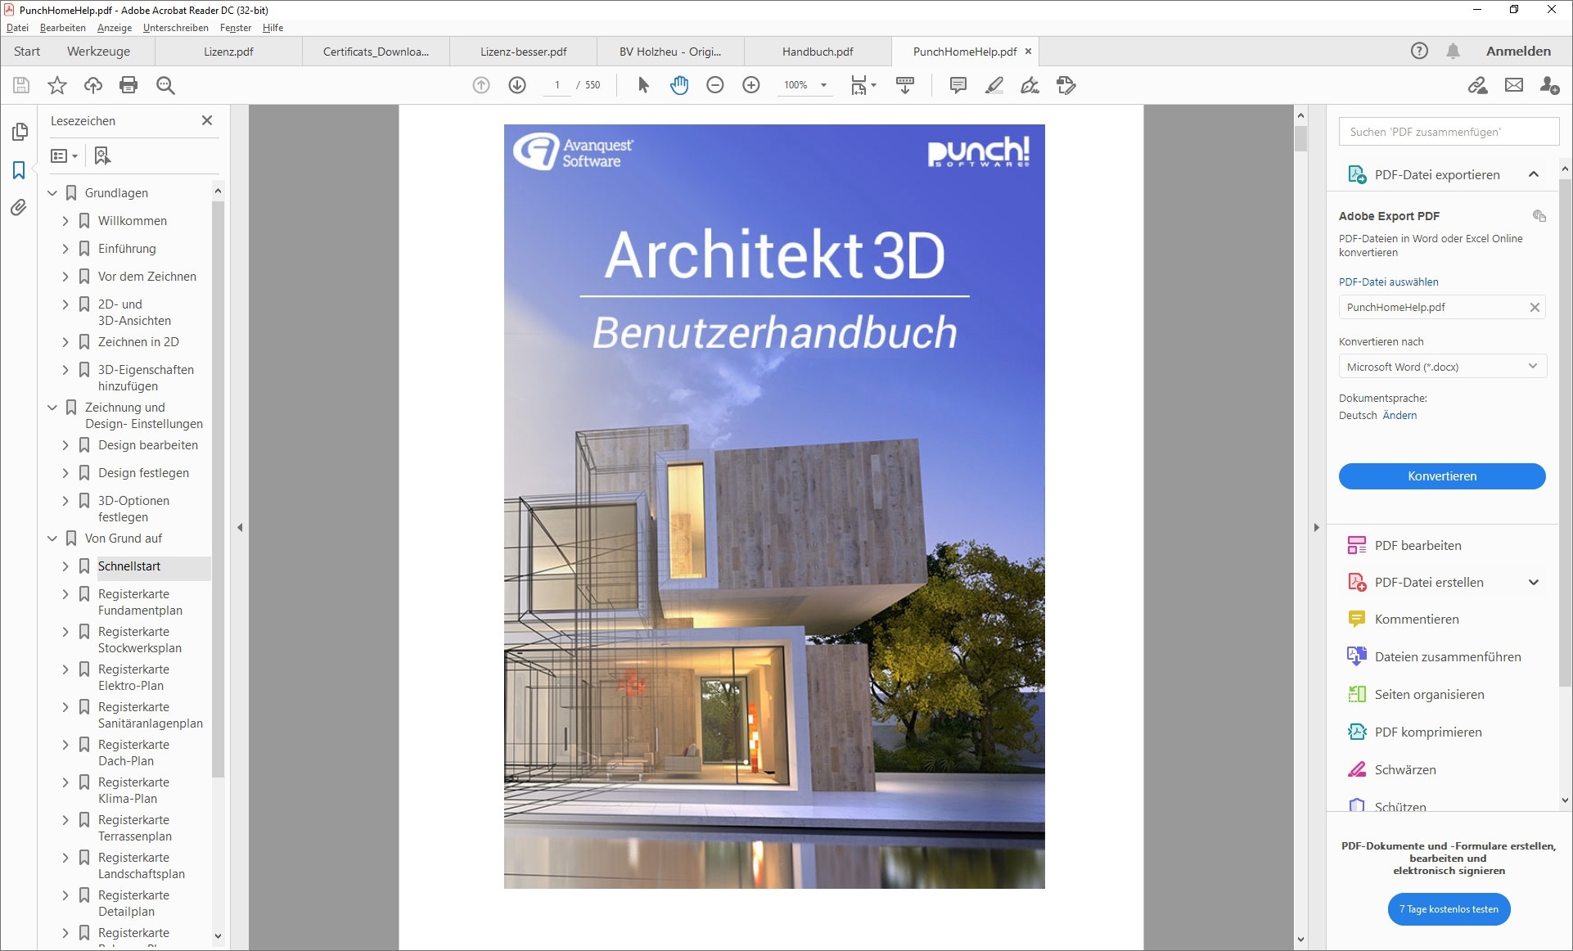Open the Attachments paperclip panel
1573x951 pixels.
[x=19, y=208]
